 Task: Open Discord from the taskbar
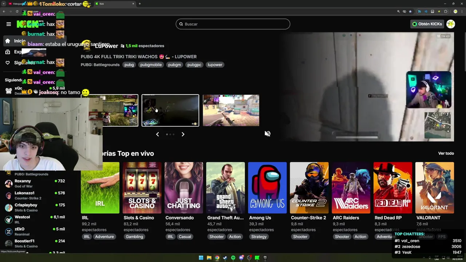[x=241, y=258]
